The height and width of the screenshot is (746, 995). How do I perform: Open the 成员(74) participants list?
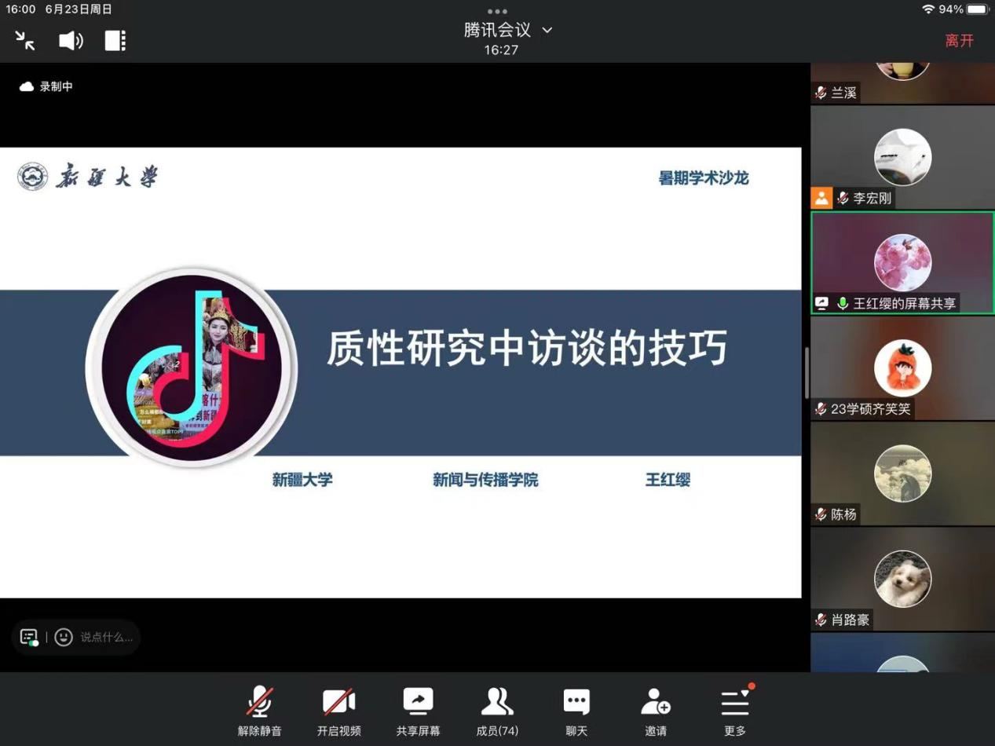pos(497,710)
